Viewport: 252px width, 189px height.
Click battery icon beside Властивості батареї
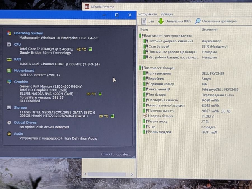pos(141,68)
